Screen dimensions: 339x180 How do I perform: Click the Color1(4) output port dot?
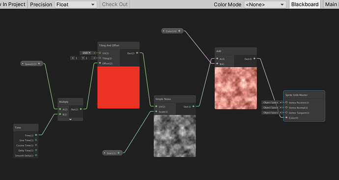(179, 31)
